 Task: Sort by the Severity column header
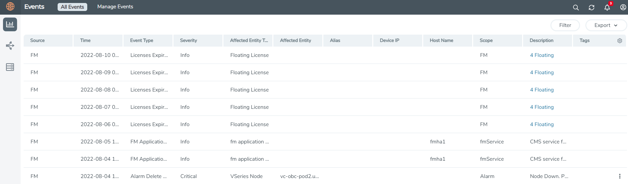188,41
